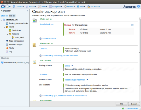
Task: Click the Log icon
Action: pos(7,52)
